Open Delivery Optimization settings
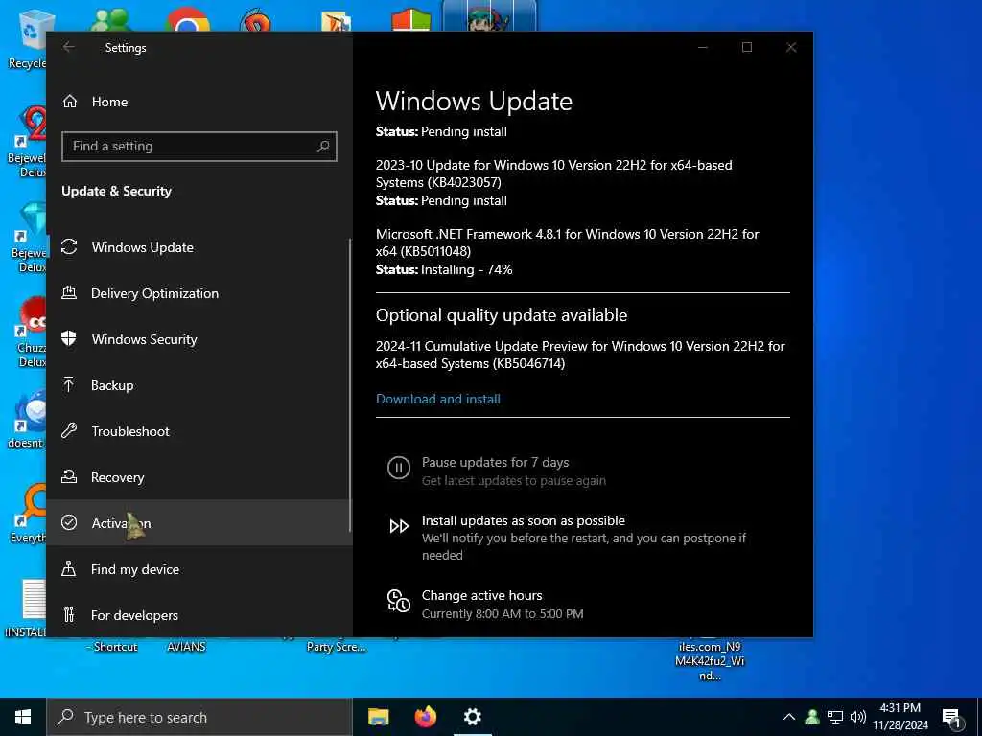 coord(199,293)
